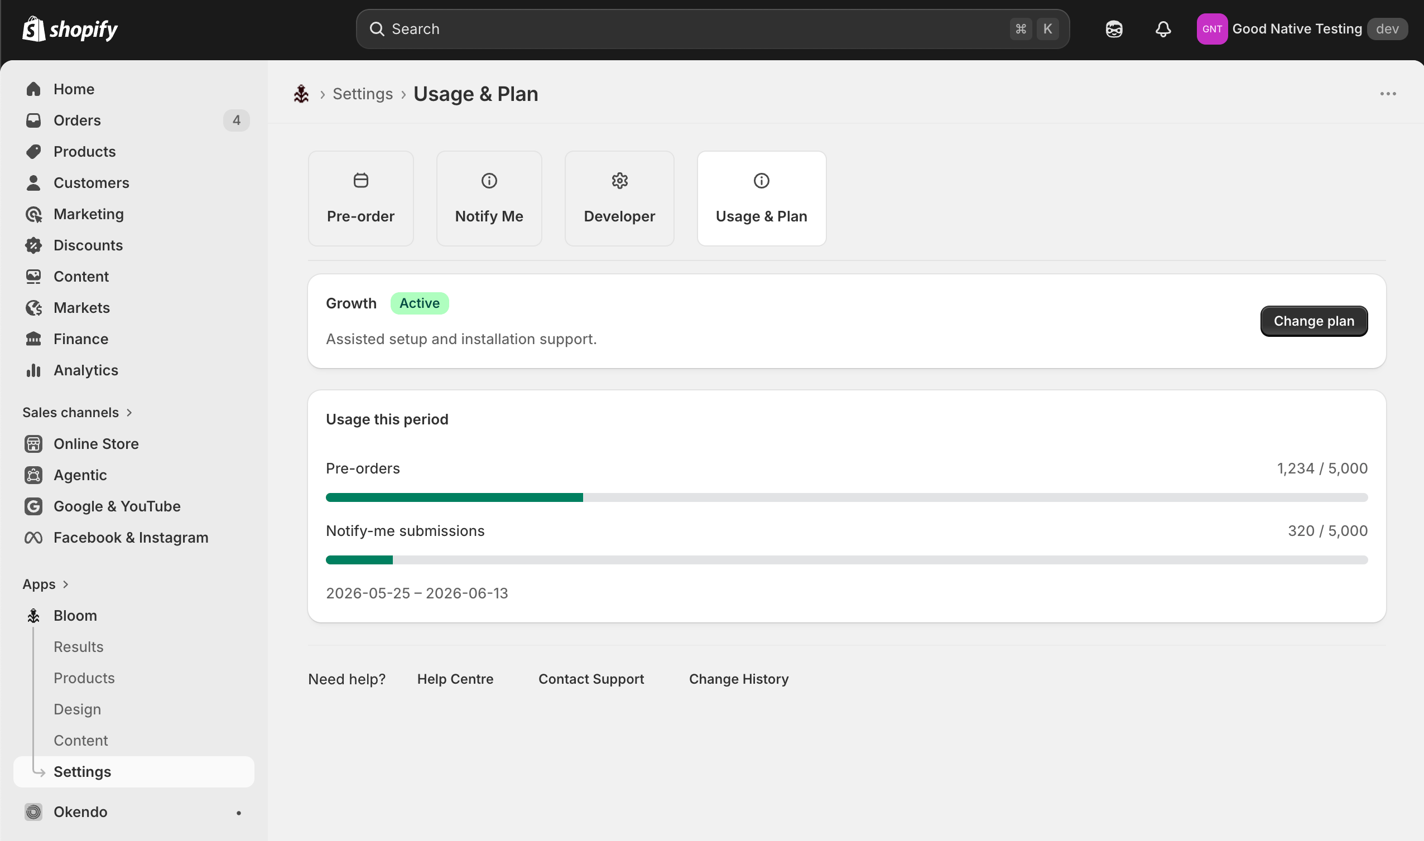Image resolution: width=1424 pixels, height=841 pixels.
Task: Click the Orders inbox icon
Action: coord(33,120)
